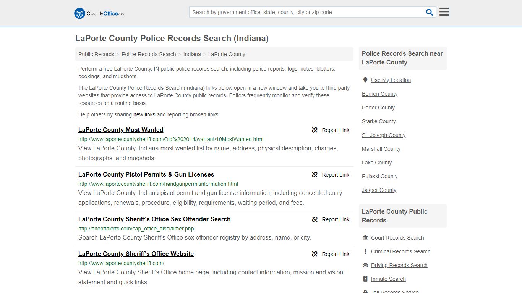Select Jasper County

coord(379,190)
